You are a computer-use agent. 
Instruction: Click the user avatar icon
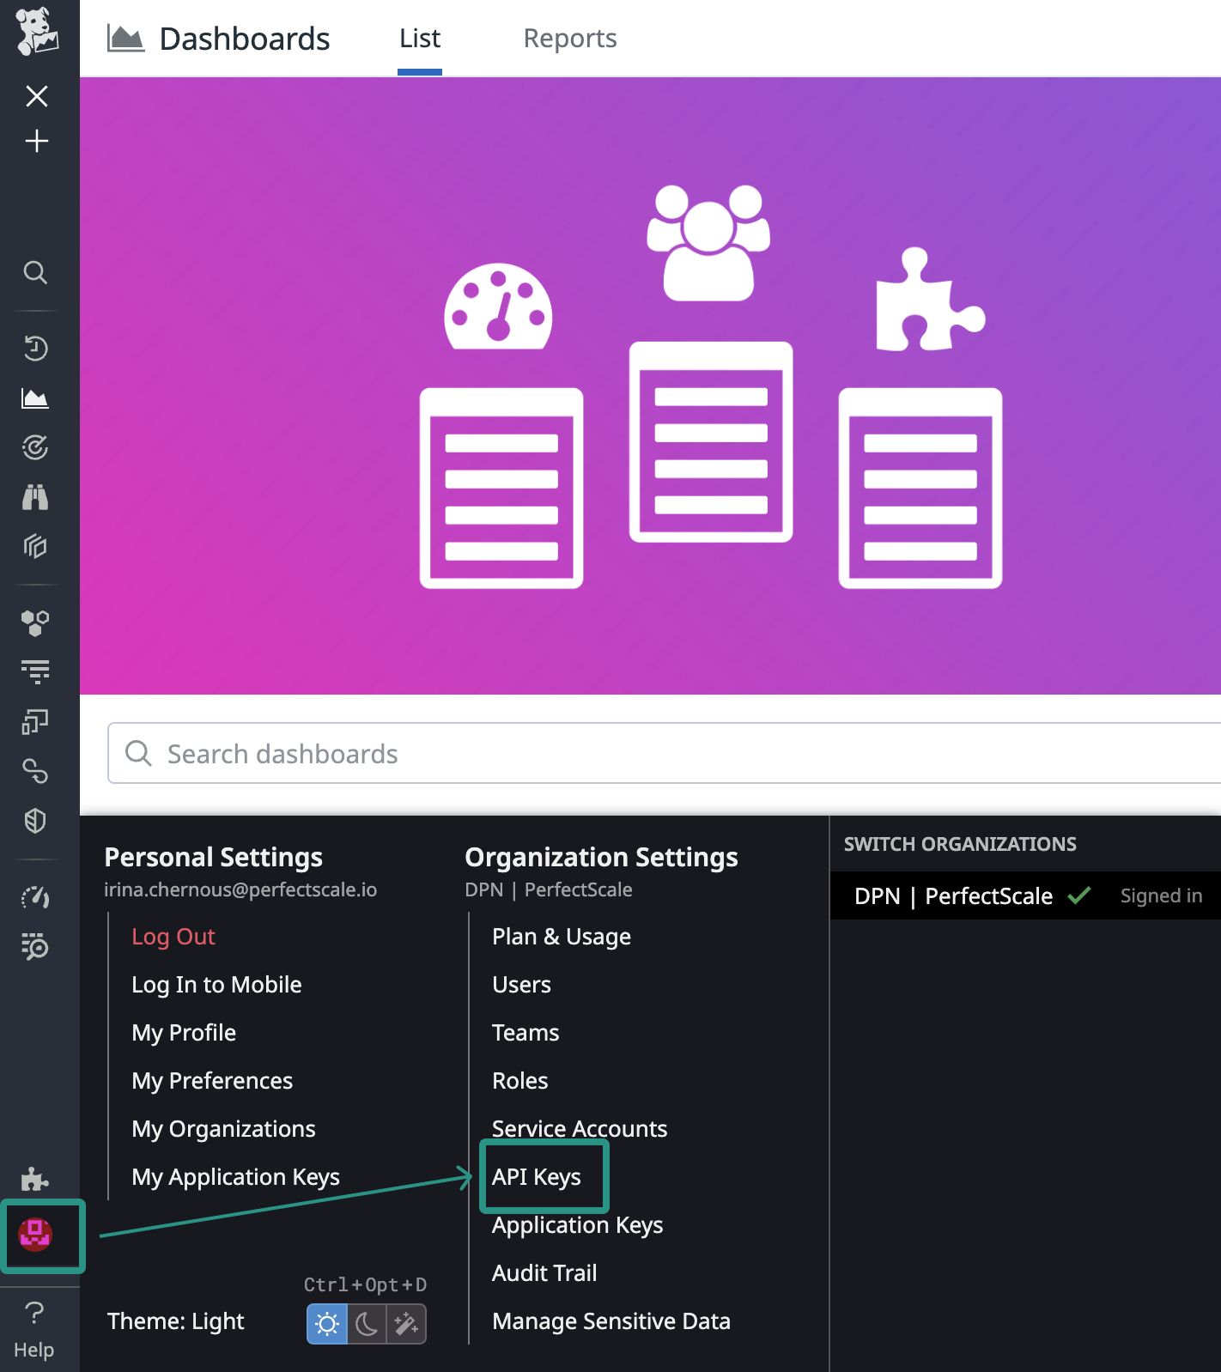(x=36, y=1235)
